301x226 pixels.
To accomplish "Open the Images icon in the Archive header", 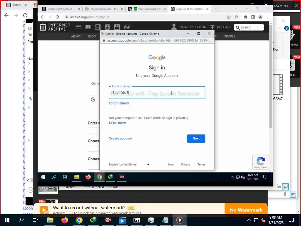I will [x=127, y=27].
